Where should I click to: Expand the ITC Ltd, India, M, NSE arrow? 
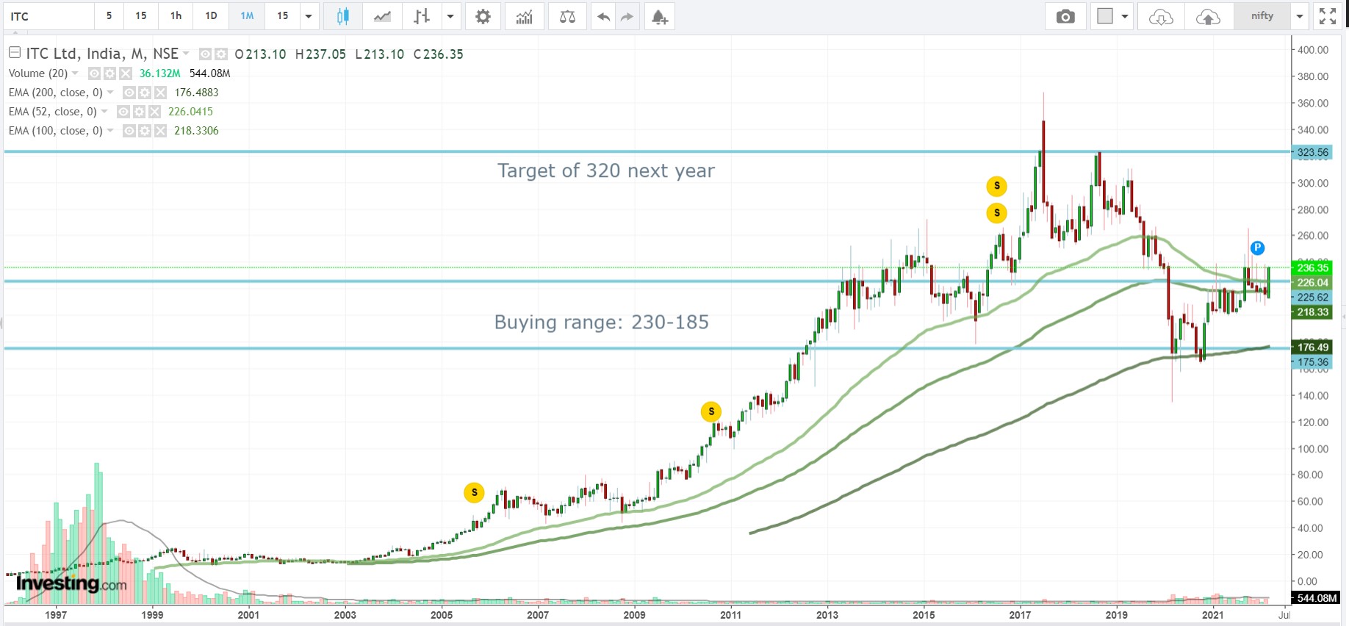click(x=186, y=53)
